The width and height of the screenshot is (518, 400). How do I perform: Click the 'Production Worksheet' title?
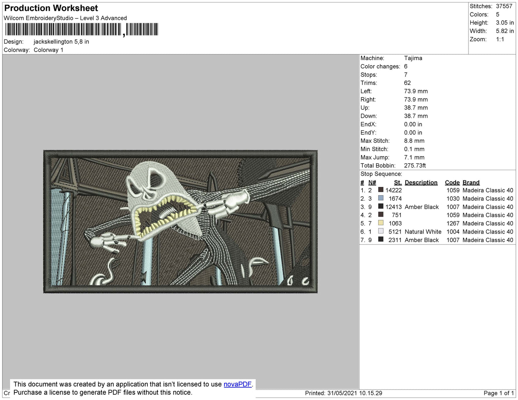pos(51,8)
